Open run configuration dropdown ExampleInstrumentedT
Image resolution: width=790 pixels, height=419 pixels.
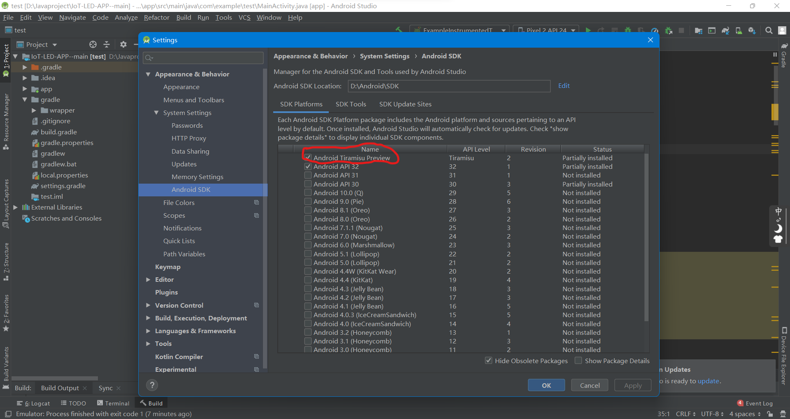pyautogui.click(x=460, y=30)
